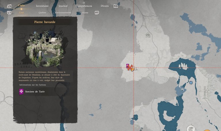Viewport: 221px width, 131px height.
Task: Click the small blue circular marker
Action: 191,83
